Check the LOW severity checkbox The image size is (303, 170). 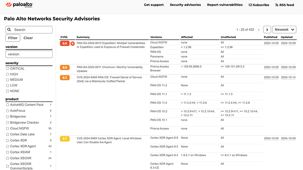point(8,85)
